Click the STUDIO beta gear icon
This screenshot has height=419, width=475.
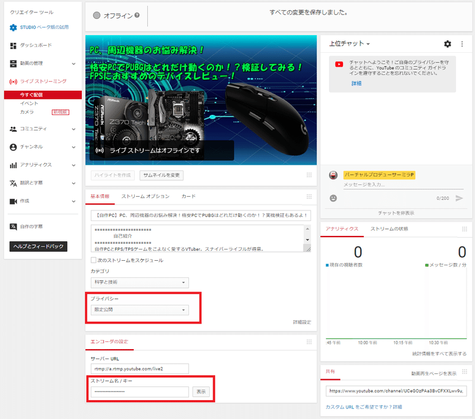(x=13, y=27)
